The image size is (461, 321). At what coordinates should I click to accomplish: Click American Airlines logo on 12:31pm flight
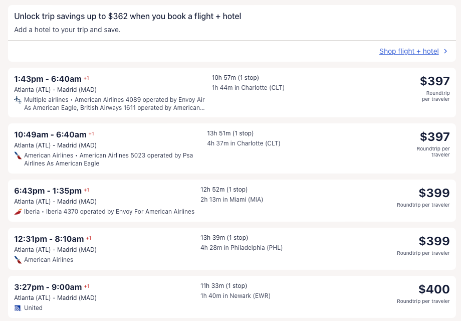pos(18,260)
